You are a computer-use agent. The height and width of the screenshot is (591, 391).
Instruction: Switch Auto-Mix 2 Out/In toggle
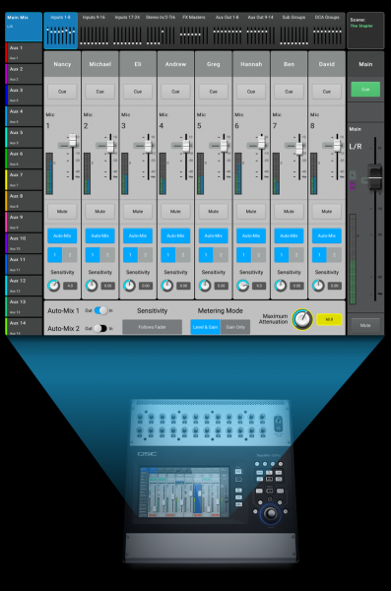(100, 328)
